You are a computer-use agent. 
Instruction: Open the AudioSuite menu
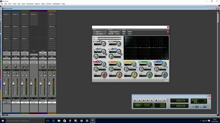pyautogui.click(x=30, y=4)
